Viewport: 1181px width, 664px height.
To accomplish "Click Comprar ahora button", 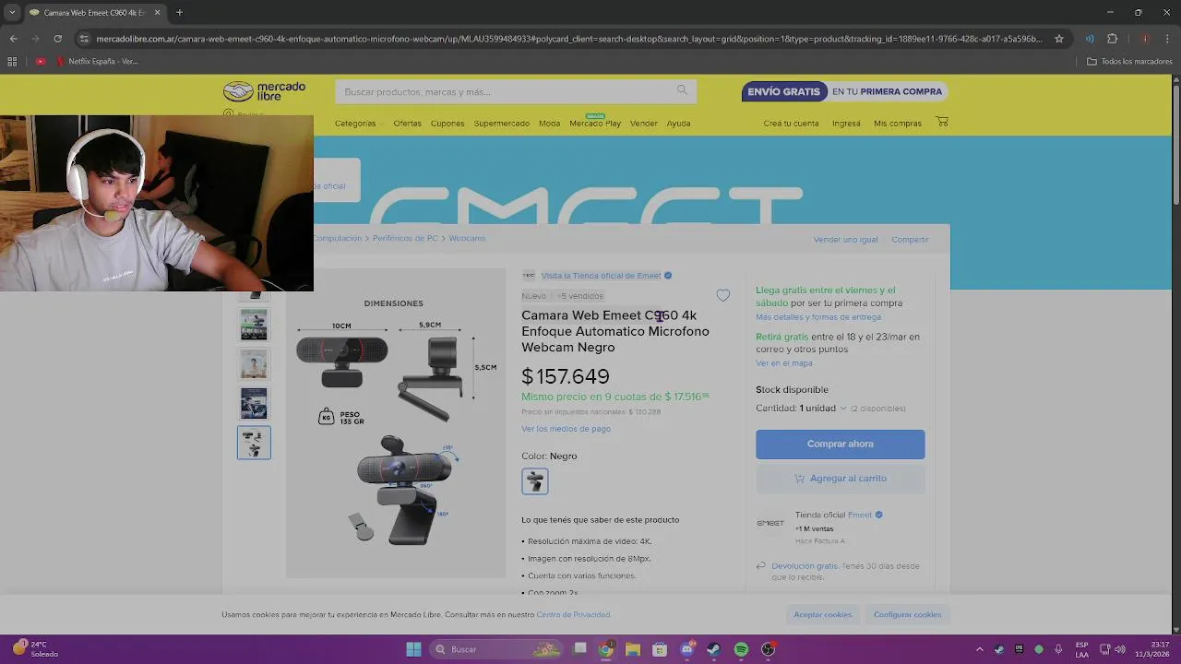I will 841,444.
